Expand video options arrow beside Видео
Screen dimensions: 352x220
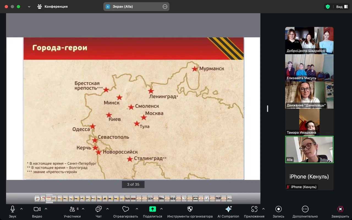point(46,209)
